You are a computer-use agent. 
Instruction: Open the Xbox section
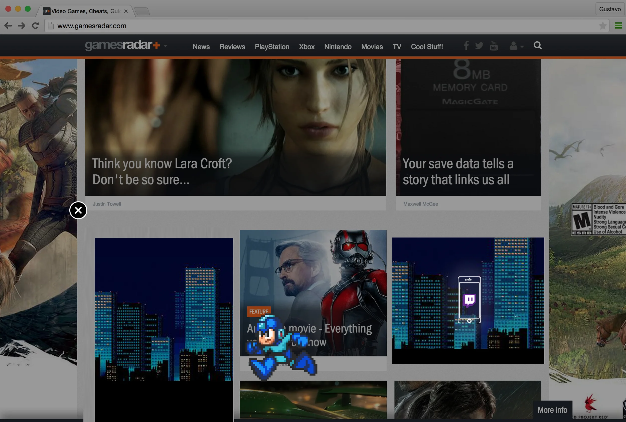click(307, 47)
